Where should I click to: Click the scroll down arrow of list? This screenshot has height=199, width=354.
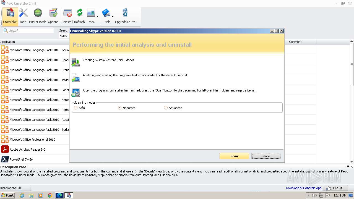click(352, 162)
